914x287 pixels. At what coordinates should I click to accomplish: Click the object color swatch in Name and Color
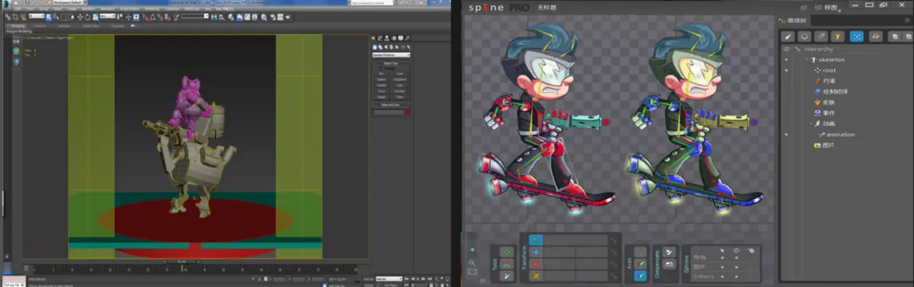coord(407,112)
